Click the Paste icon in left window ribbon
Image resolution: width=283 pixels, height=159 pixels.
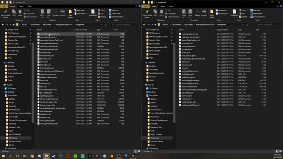20,13
